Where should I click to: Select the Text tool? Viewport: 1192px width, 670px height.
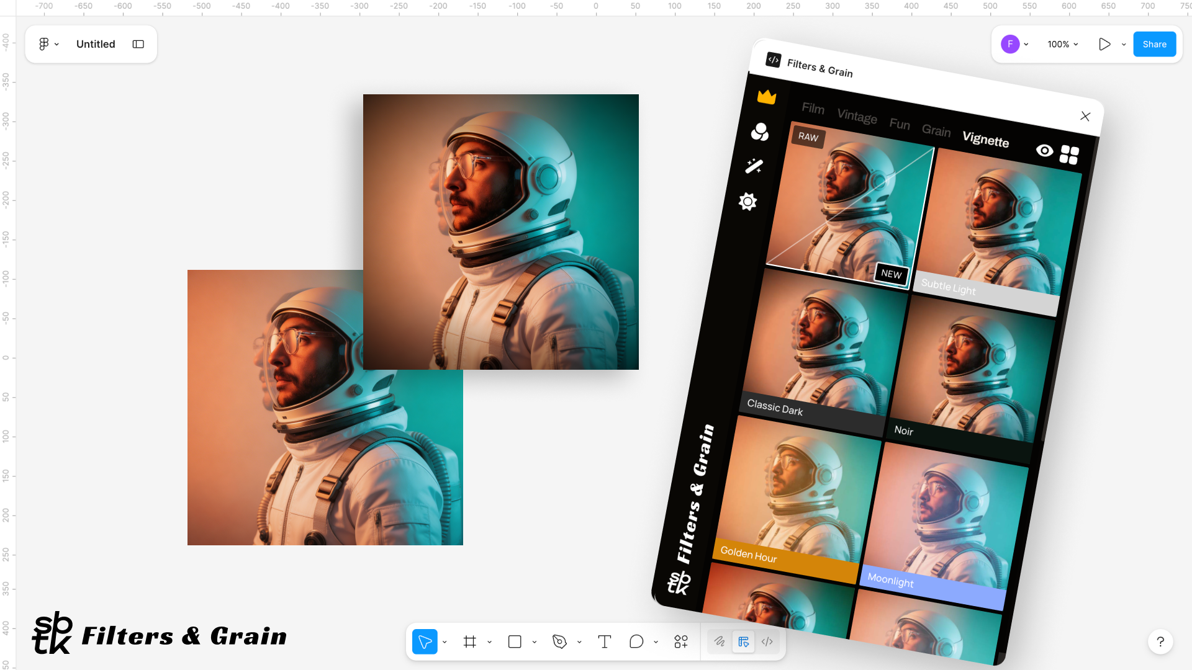[605, 641]
